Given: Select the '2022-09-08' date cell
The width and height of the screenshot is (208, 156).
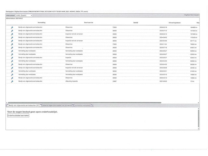Looking at the screenshot, I should coord(163,68).
